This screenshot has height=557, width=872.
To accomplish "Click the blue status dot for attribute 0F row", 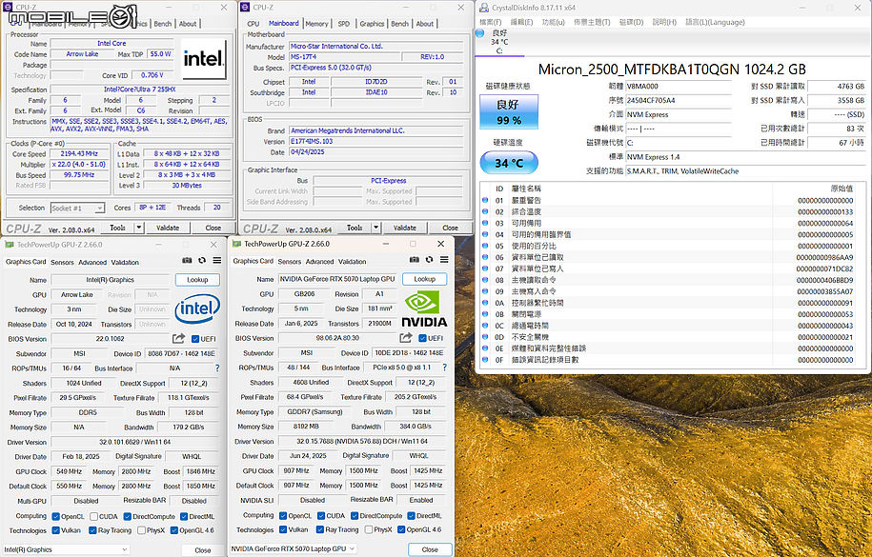I will click(485, 360).
